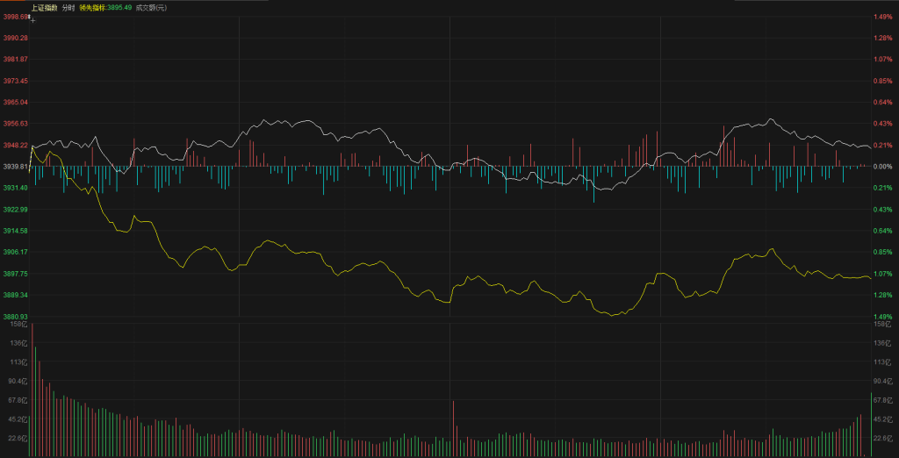
Task: Switch to the 分时 intraday tab
Action: point(80,8)
